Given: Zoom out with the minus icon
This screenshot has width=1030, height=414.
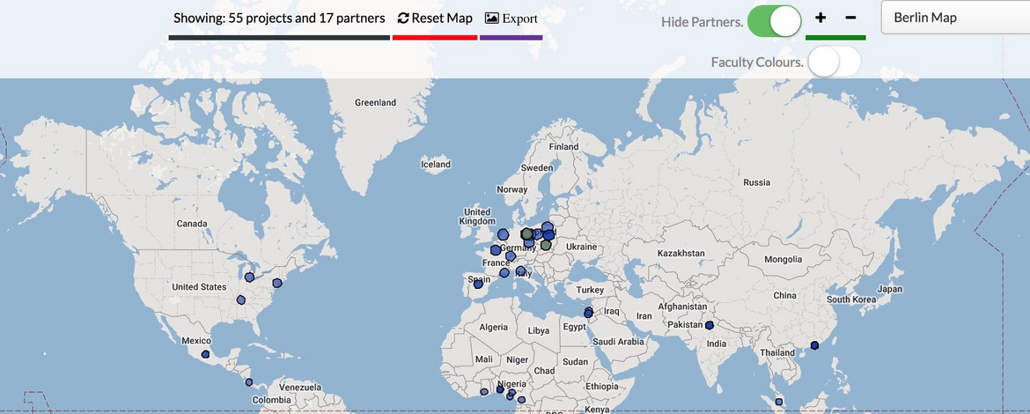Looking at the screenshot, I should tap(850, 18).
